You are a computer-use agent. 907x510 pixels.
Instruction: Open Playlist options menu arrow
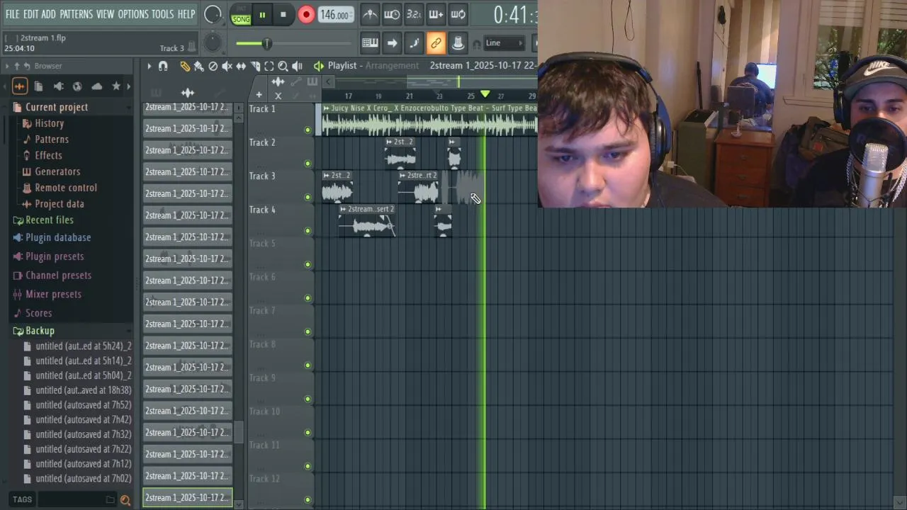pos(149,66)
